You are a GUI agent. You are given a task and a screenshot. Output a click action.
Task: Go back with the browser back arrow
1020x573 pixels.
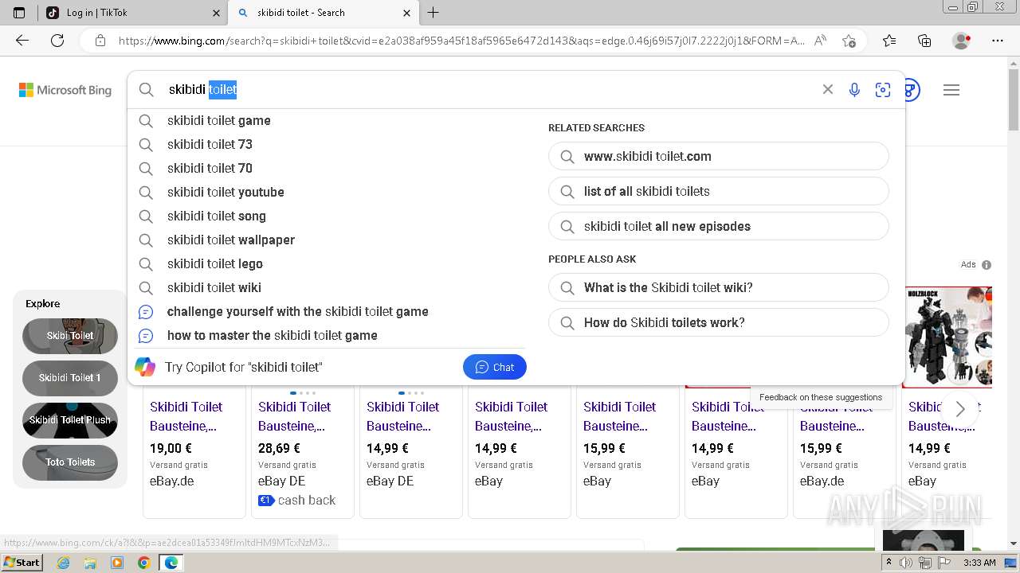click(22, 41)
